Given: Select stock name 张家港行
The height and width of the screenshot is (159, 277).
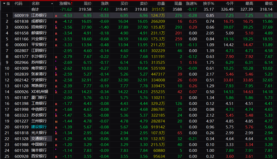Looking at the screenshot, I should (39, 74).
